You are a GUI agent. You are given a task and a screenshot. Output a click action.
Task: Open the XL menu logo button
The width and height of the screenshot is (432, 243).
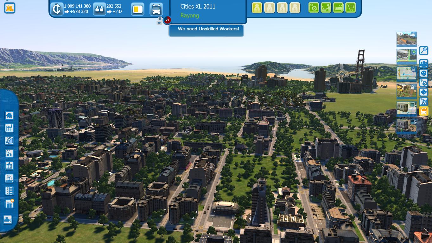pyautogui.click(x=10, y=8)
